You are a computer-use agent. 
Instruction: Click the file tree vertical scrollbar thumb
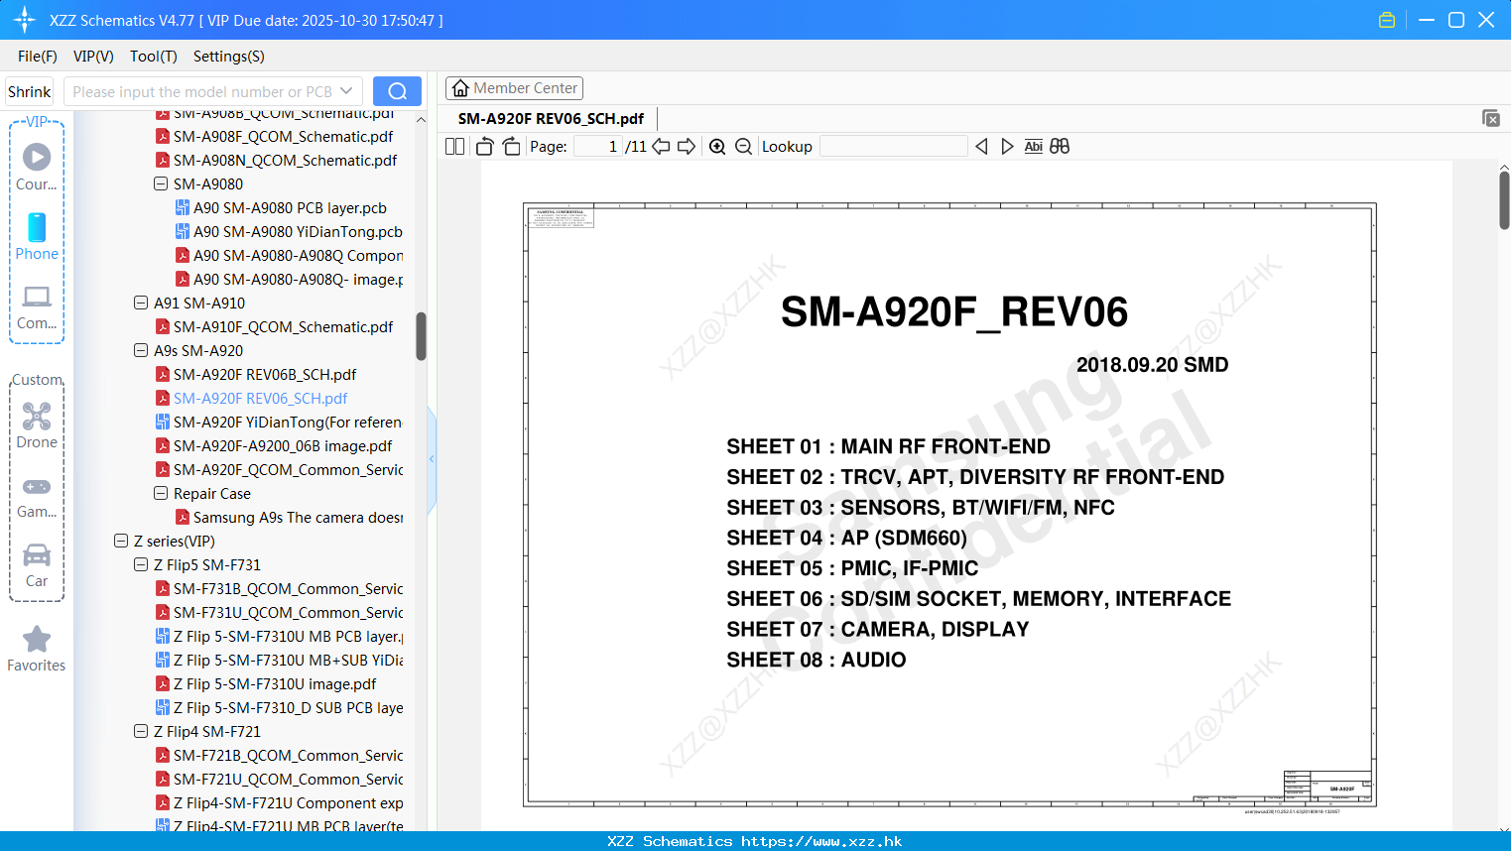pos(421,336)
